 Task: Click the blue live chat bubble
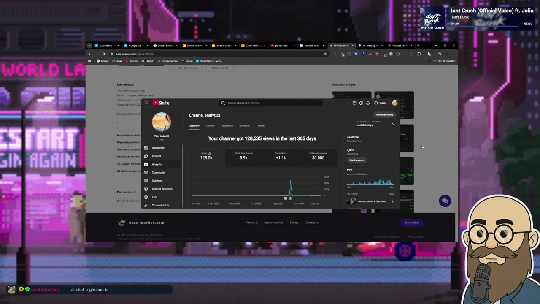coord(445,201)
